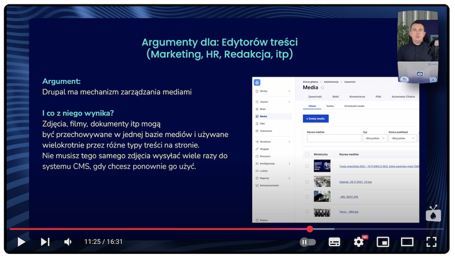Click the Bloki sidebar icon
455x260 pixels.
[x=257, y=109]
